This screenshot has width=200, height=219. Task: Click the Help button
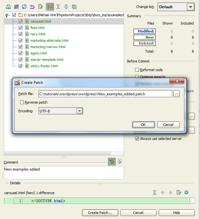pos(177,213)
